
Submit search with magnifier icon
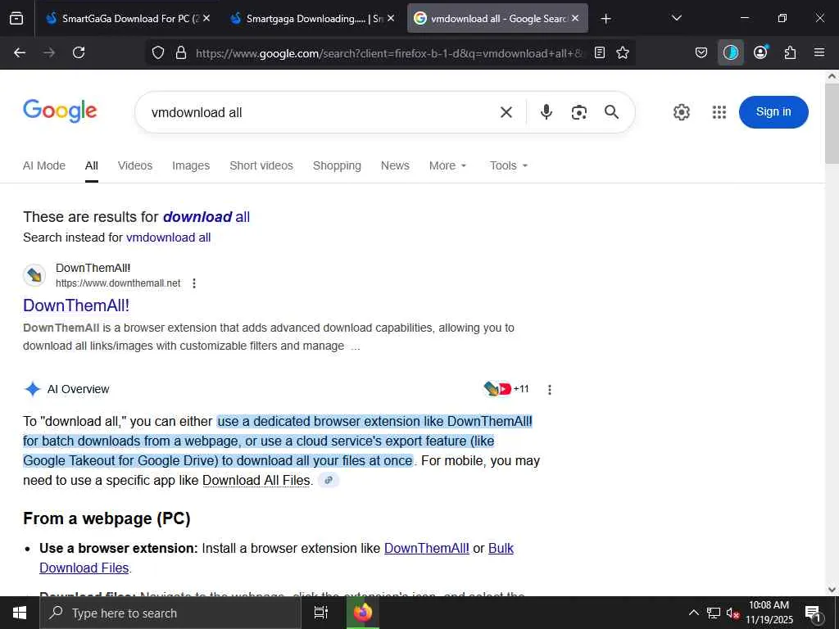[x=611, y=112]
